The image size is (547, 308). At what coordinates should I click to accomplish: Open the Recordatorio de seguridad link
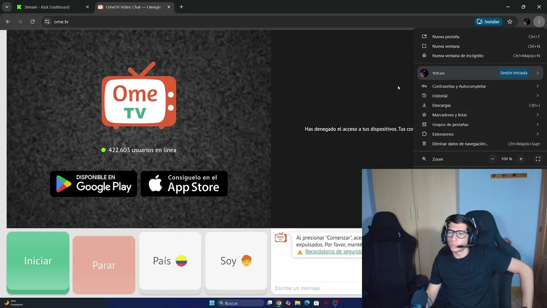click(x=333, y=252)
